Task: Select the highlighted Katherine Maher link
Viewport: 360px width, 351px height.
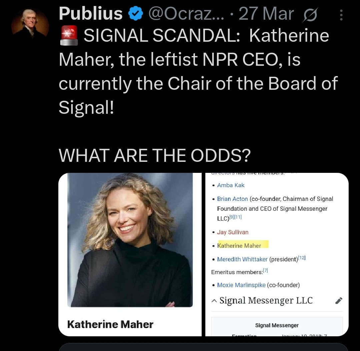Action: (239, 246)
